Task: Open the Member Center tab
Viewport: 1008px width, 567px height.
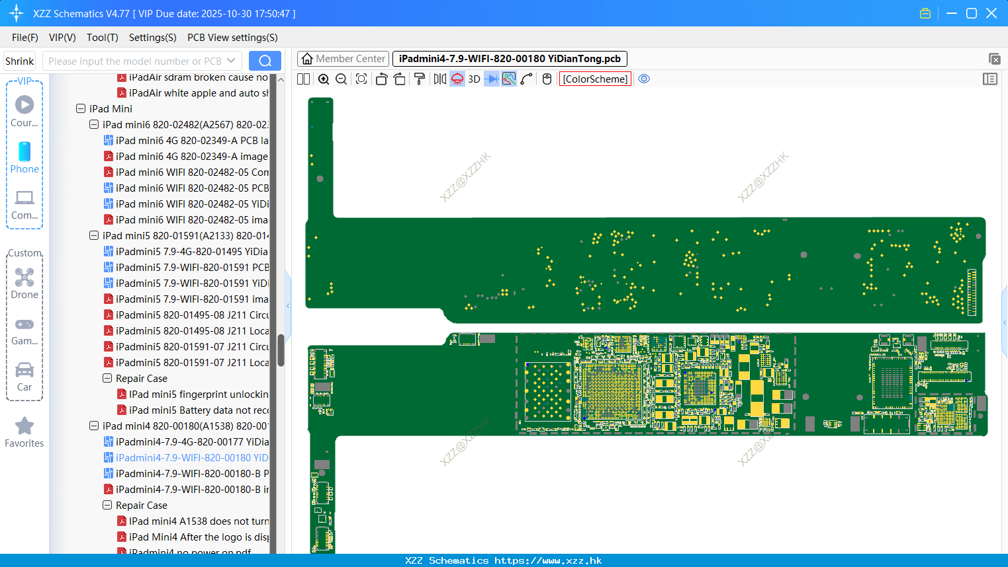Action: coord(343,59)
